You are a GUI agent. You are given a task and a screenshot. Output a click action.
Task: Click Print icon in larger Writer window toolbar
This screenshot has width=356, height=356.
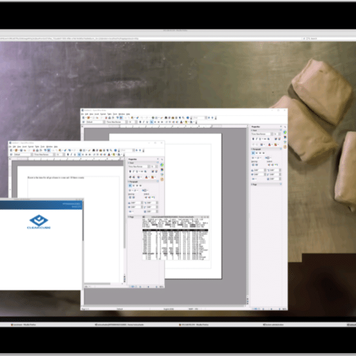[110, 117]
